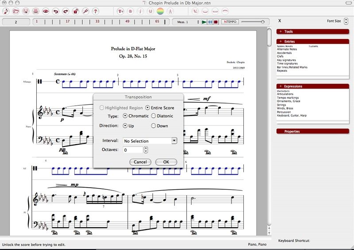The image size is (354, 250).
Task: Close the side panel with the X
Action: tap(280, 21)
